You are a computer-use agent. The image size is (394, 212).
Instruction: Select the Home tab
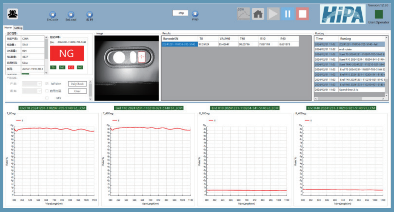click(8, 28)
